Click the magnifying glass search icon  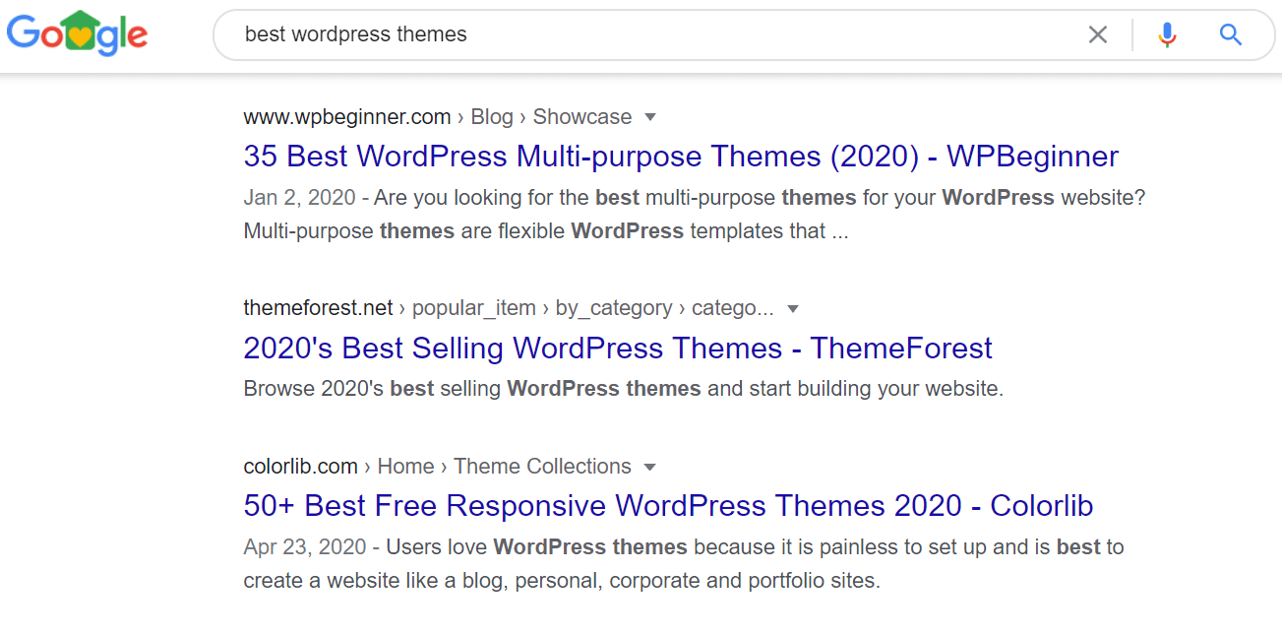(1230, 34)
